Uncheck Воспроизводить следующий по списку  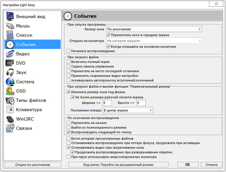click(68, 132)
